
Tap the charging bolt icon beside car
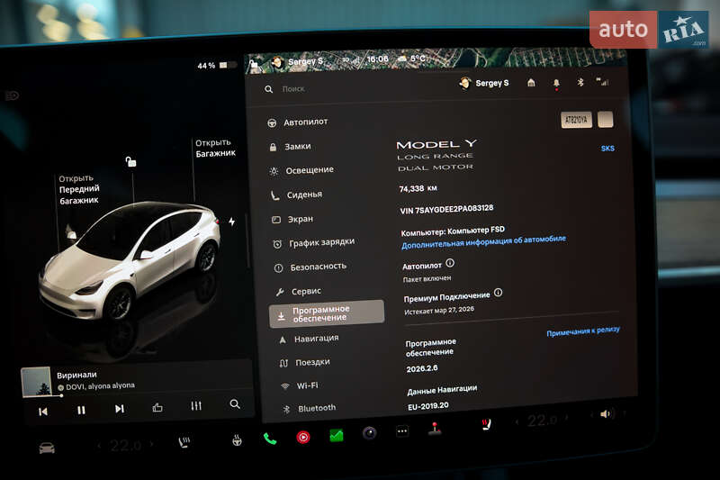pyautogui.click(x=232, y=222)
